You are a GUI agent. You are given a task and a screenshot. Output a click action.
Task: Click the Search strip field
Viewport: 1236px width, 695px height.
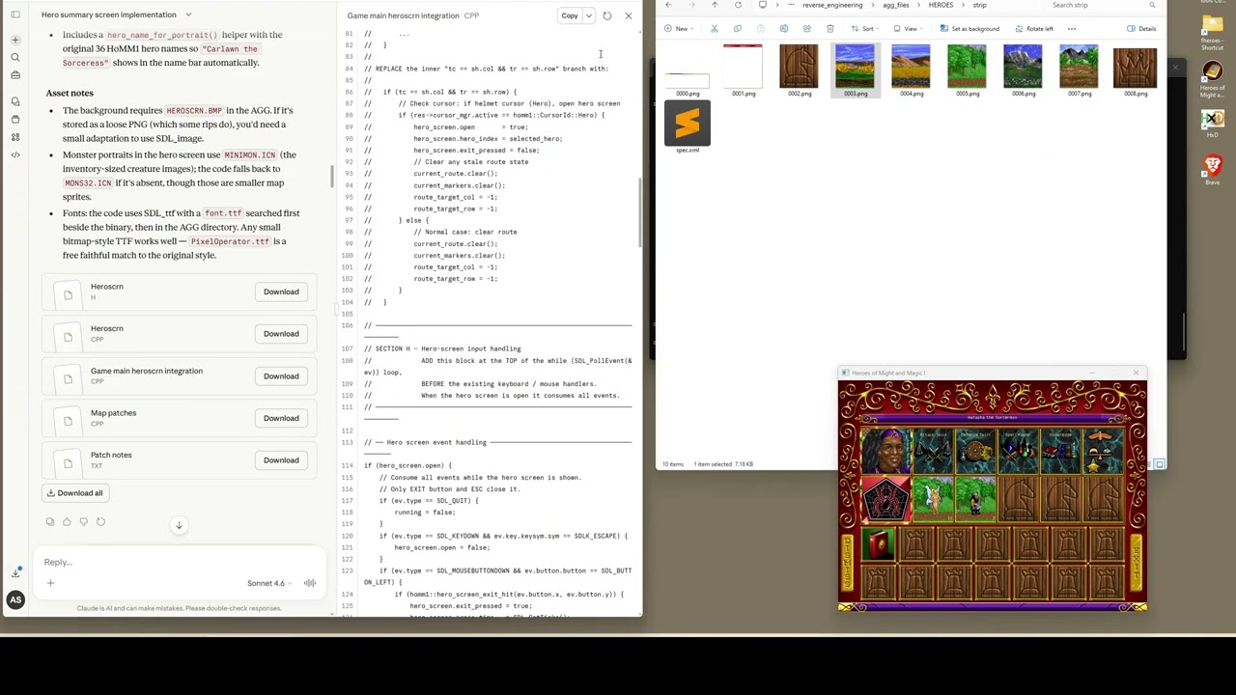click(1104, 6)
